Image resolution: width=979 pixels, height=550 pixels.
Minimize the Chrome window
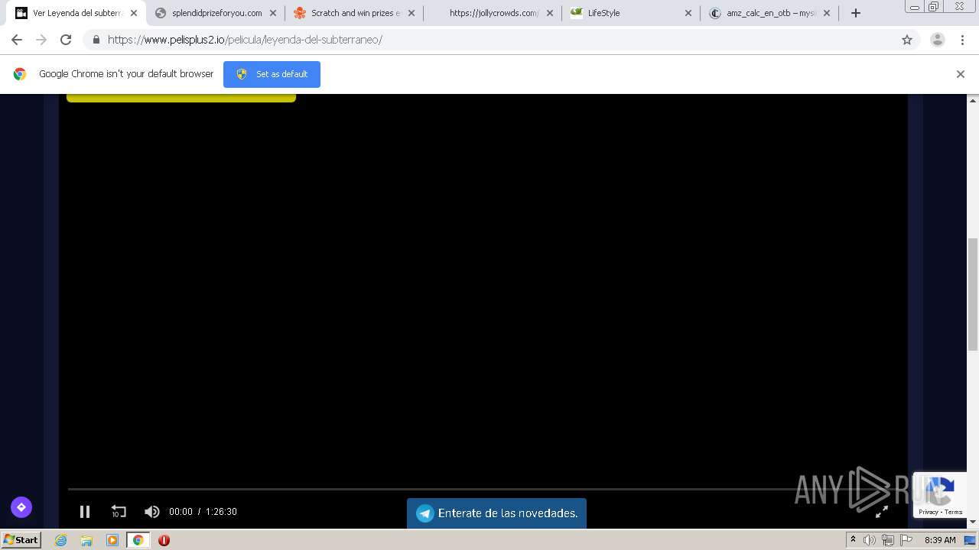coord(915,7)
